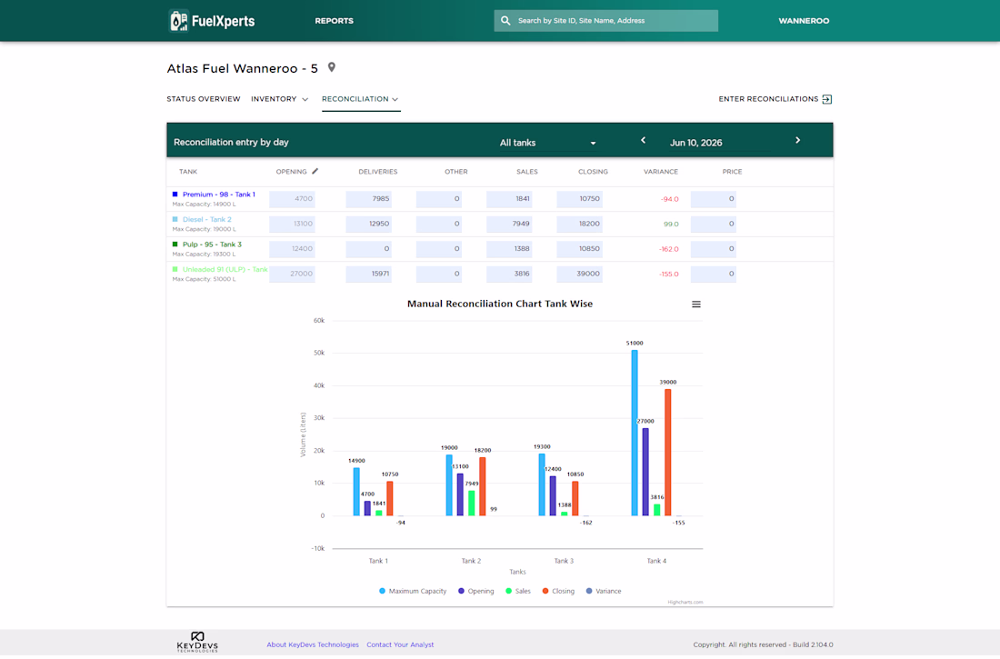Switch to Status Overview tab
This screenshot has height=659, width=1000.
tap(204, 99)
